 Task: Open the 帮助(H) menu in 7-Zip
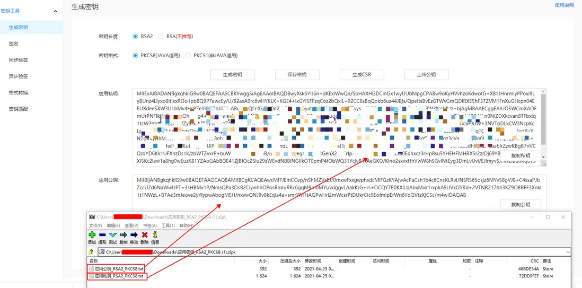(x=187, y=225)
